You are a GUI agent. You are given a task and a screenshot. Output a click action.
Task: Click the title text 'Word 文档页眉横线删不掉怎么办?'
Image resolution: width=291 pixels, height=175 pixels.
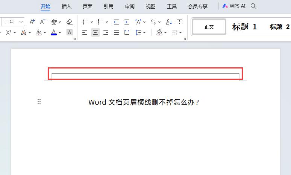pos(144,102)
